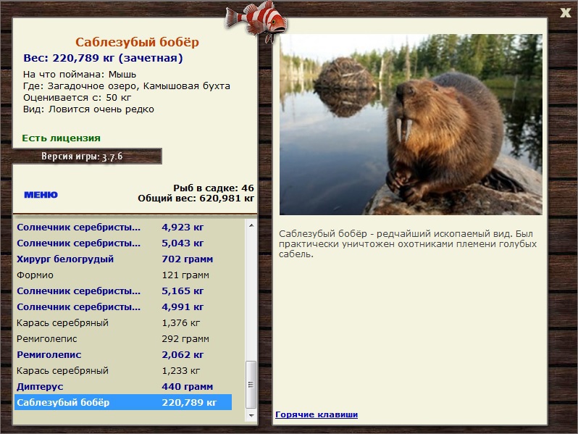Click the sabre-toothed beaver photo
This screenshot has width=578, height=434.
(x=411, y=125)
